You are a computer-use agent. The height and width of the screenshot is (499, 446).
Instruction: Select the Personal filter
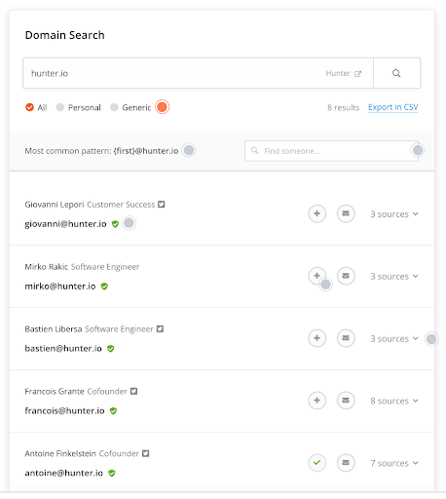[x=78, y=107]
